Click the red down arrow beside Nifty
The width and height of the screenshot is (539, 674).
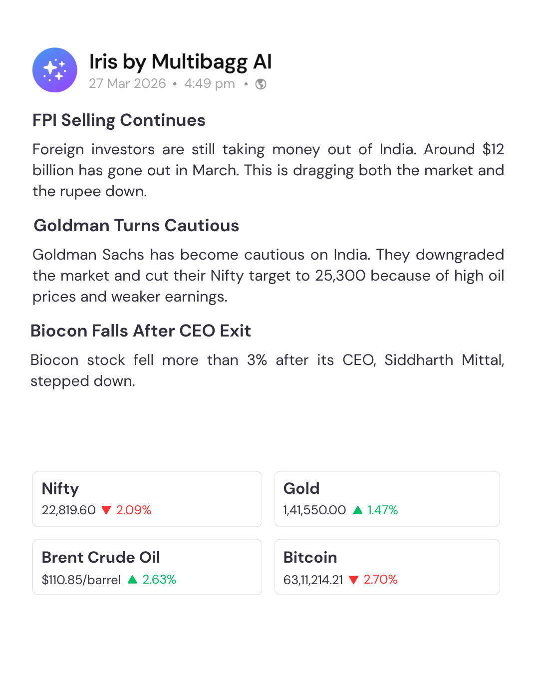tap(106, 510)
